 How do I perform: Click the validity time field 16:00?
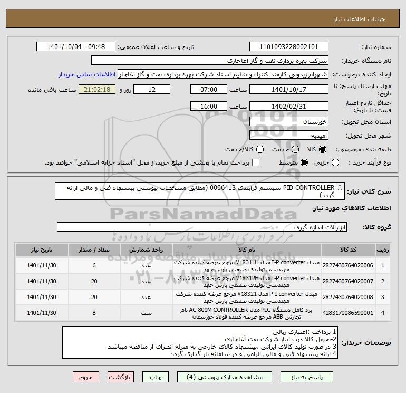pyautogui.click(x=209, y=106)
